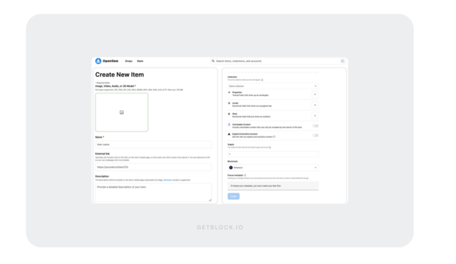This screenshot has width=456, height=264.
Task: Click the freeze your metadata notice text
Action: (256, 185)
